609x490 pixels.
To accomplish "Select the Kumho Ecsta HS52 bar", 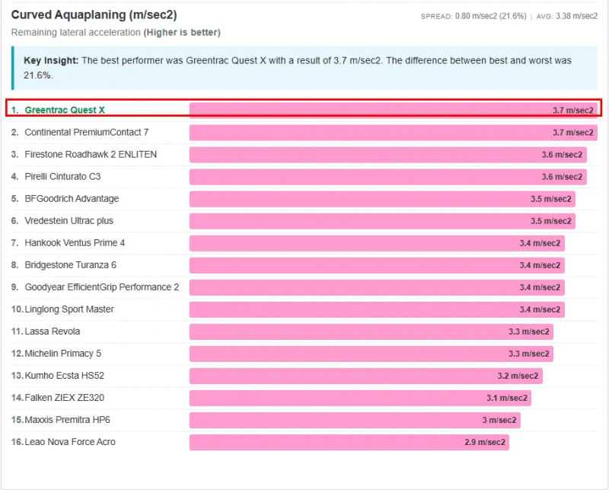I will pos(365,376).
